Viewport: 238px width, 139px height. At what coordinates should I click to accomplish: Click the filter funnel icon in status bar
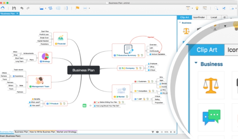point(153,132)
